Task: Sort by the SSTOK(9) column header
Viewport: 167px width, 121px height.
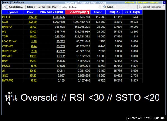Action: 132,12
